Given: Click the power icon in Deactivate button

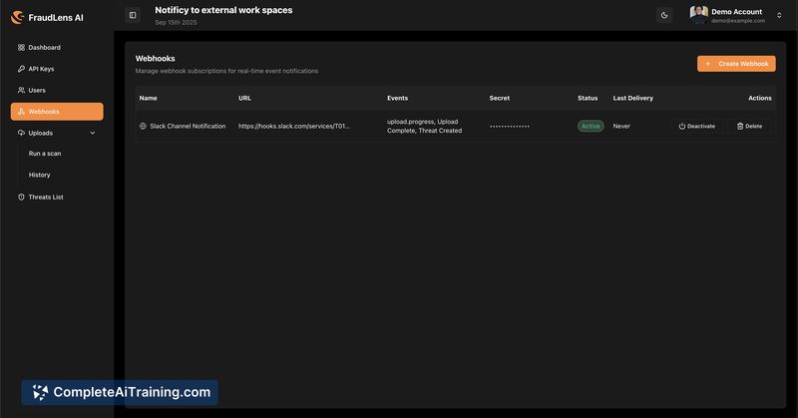Looking at the screenshot, I should point(681,127).
